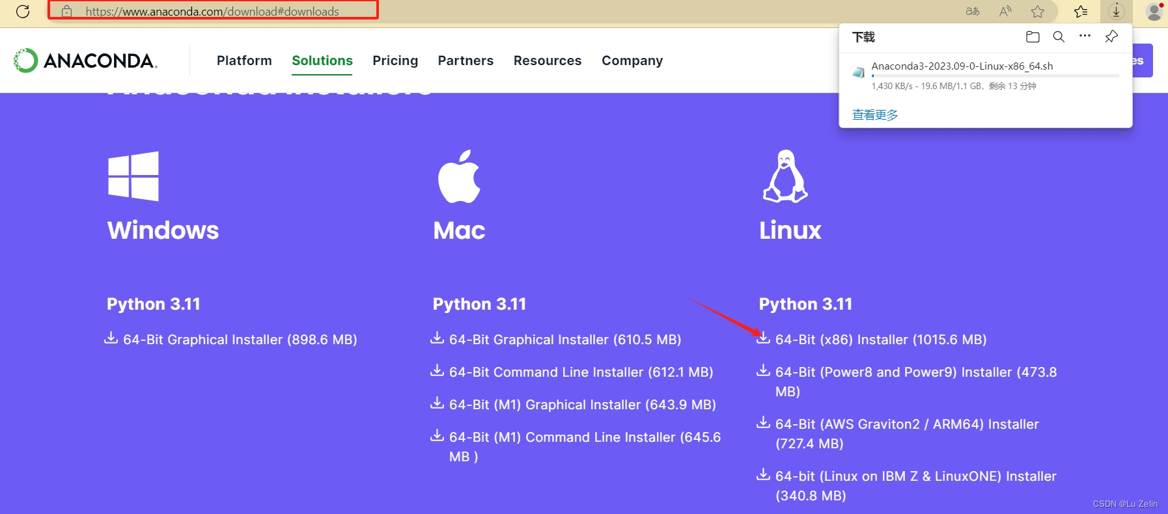Image resolution: width=1168 pixels, height=514 pixels.
Task: Click the Apple logo icon
Action: tap(459, 176)
